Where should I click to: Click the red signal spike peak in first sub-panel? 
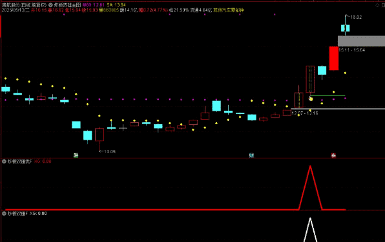(310, 167)
